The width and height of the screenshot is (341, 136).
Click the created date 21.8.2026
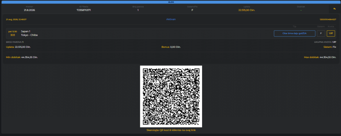coord(29,10)
